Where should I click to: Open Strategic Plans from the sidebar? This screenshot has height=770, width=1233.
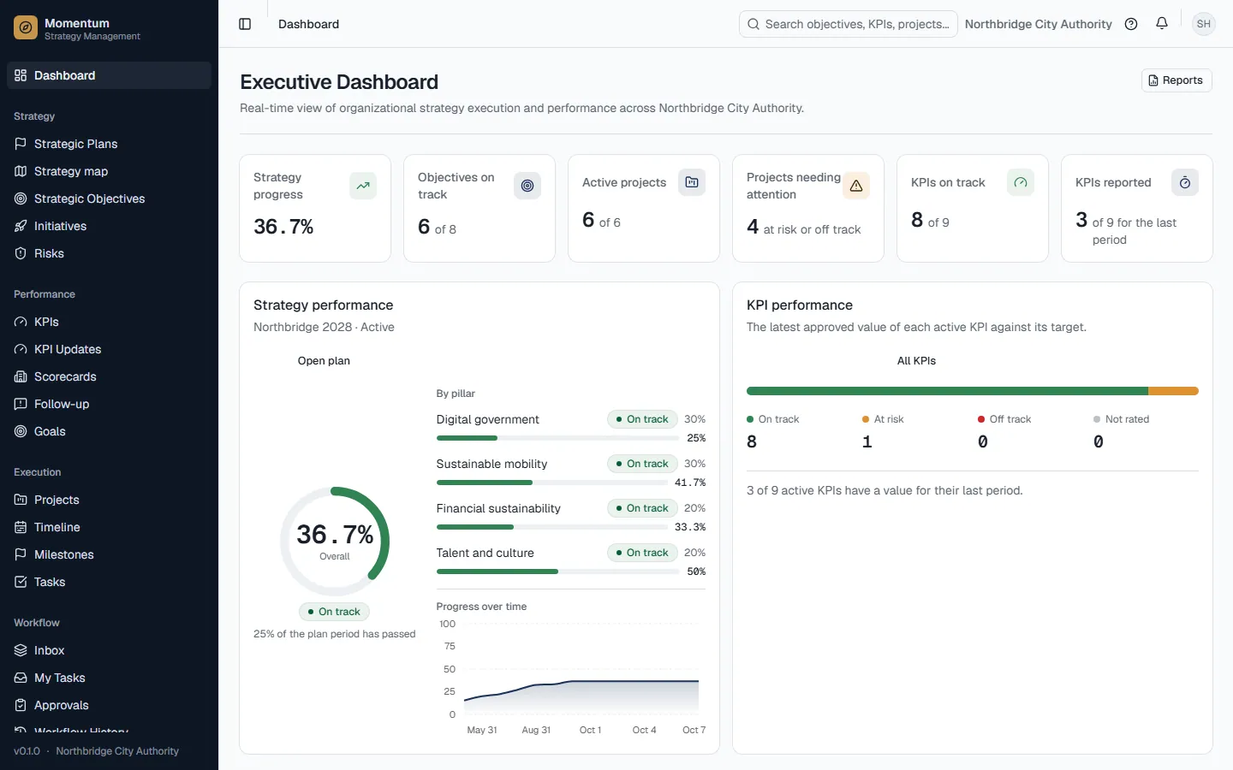[109, 144]
